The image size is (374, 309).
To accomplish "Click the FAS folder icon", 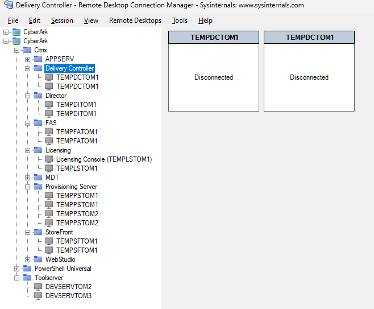I will [x=38, y=123].
